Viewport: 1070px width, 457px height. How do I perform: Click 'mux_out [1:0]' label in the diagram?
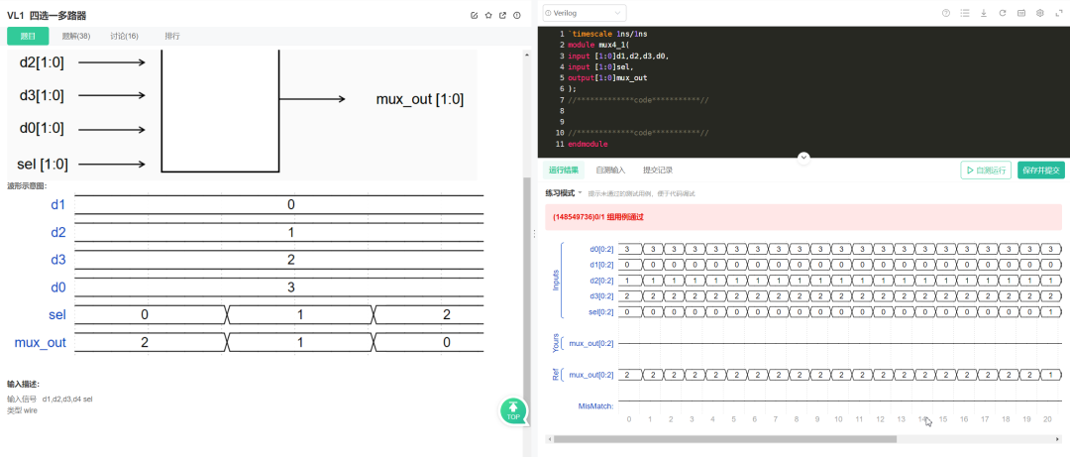tap(420, 99)
